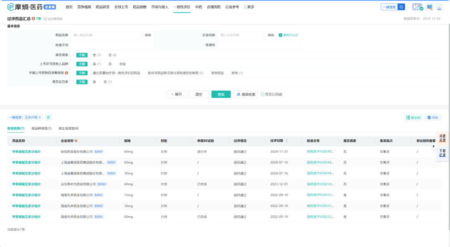Select 不限 for 是否首家
The height and width of the screenshot is (247, 450).
82,55
